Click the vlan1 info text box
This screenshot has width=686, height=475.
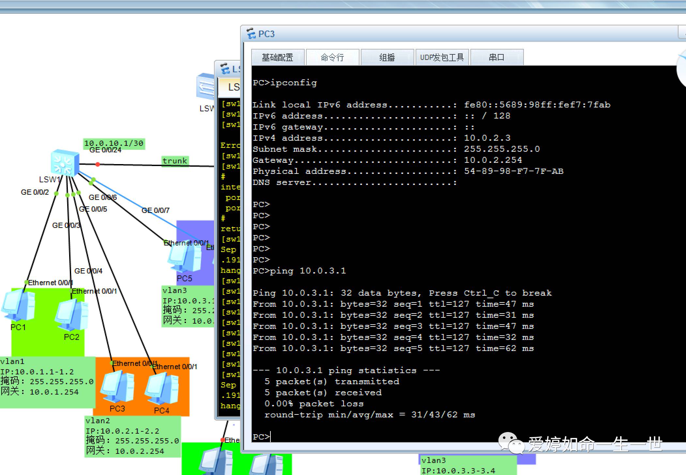[x=47, y=382]
